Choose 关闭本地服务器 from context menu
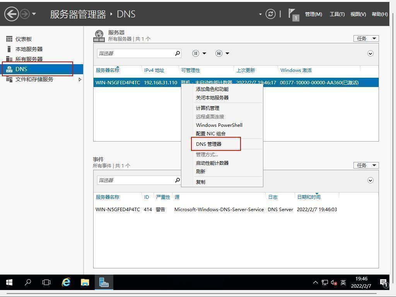 (x=212, y=97)
